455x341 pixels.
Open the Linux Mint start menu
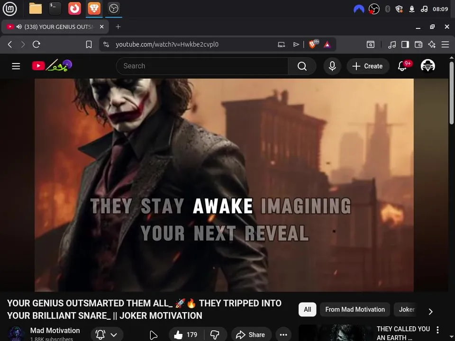pyautogui.click(x=9, y=9)
